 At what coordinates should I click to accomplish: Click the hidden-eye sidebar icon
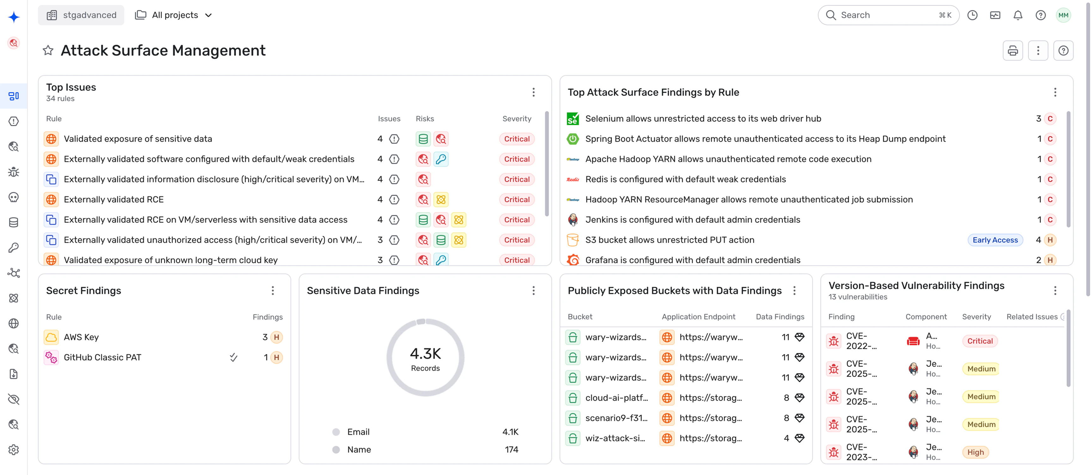(x=14, y=399)
